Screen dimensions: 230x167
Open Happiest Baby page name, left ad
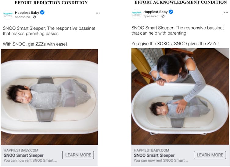pos(27,13)
